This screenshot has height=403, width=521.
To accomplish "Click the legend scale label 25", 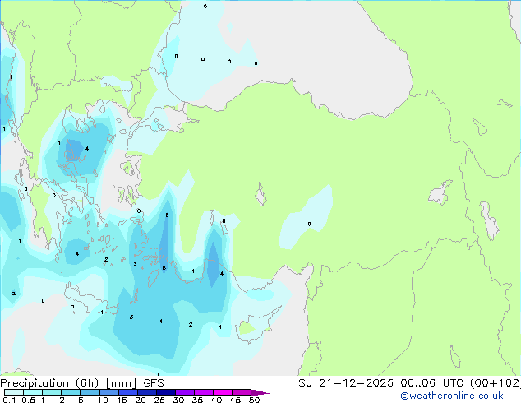I will (x=159, y=400).
